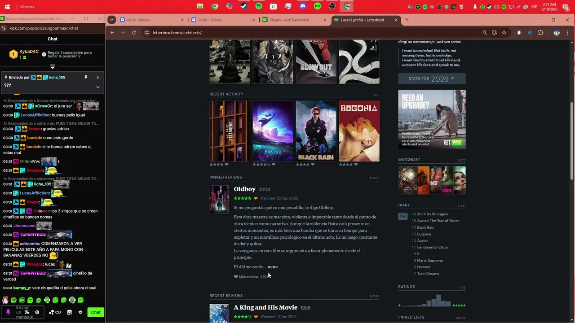The width and height of the screenshot is (575, 323).
Task: Reload the Letterboxd page
Action: coord(134,32)
